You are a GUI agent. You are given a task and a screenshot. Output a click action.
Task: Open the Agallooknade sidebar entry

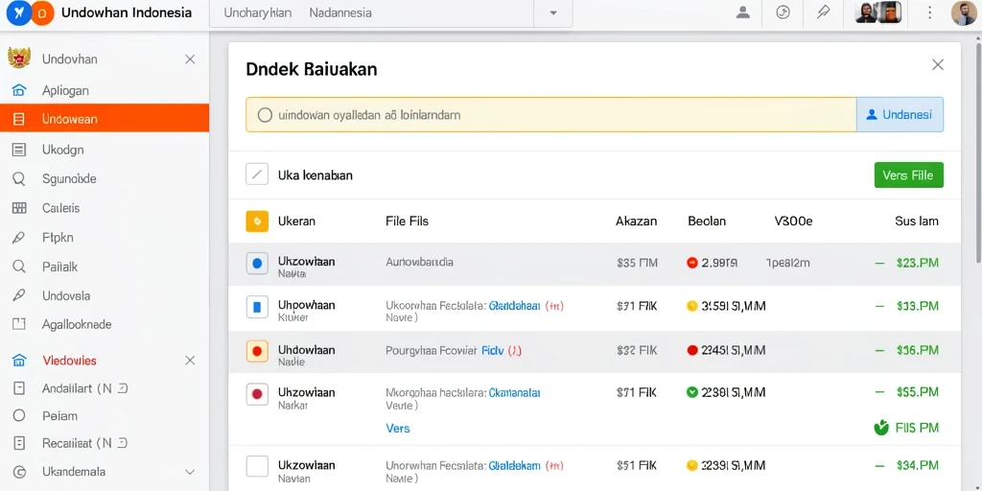105,324
